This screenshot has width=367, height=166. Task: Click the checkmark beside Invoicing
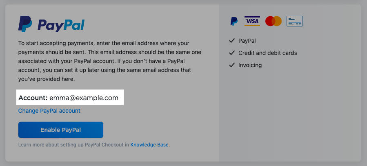tap(232, 65)
